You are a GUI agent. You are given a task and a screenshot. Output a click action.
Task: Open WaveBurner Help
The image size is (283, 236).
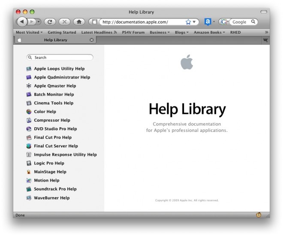[x=52, y=198]
